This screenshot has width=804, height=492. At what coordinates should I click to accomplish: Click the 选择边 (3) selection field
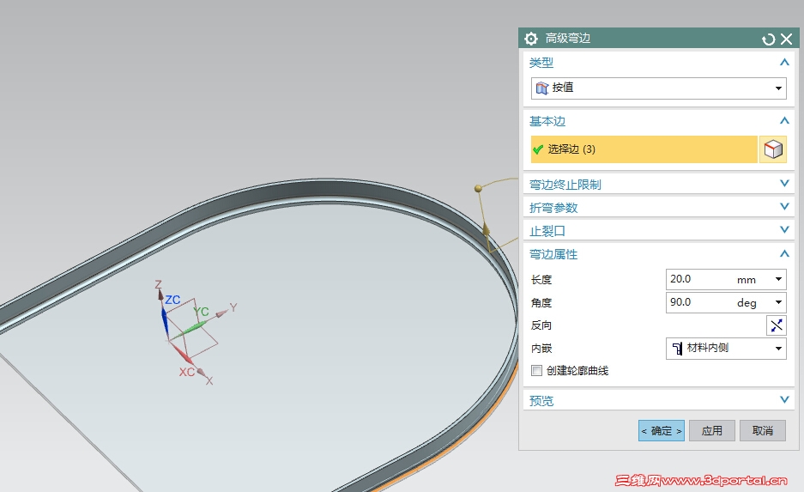pyautogui.click(x=644, y=149)
